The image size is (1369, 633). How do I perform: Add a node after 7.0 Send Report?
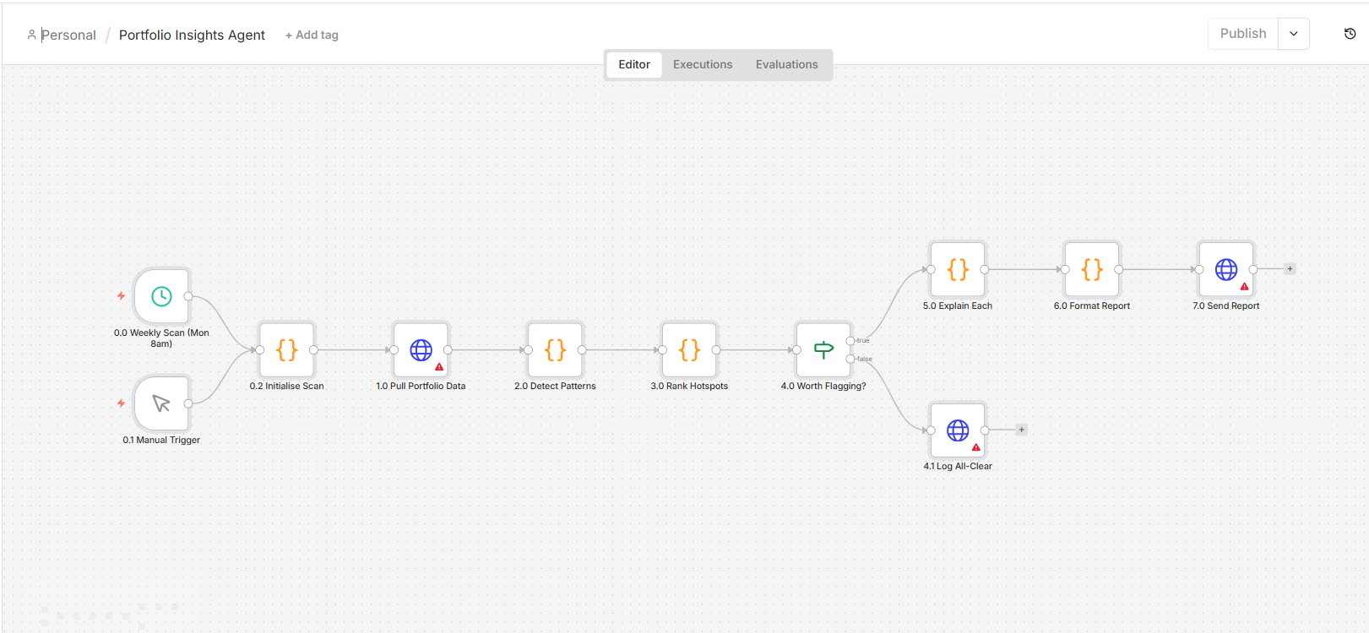pyautogui.click(x=1290, y=269)
